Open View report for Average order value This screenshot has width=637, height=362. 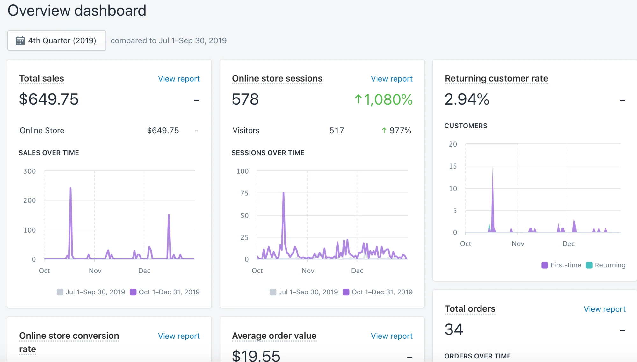coord(391,336)
